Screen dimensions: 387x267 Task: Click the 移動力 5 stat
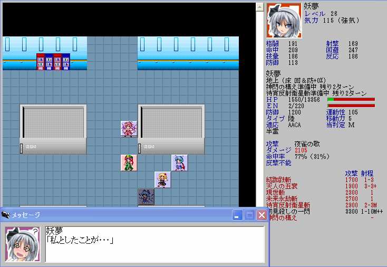[338, 119]
